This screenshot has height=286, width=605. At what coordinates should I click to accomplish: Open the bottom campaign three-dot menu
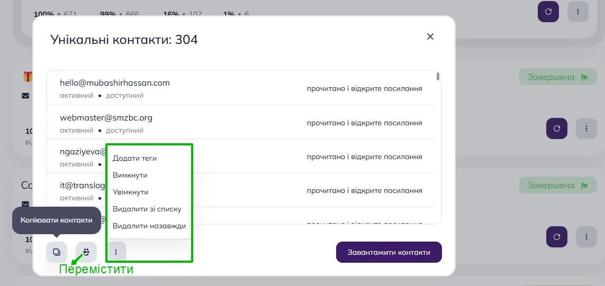pos(586,237)
